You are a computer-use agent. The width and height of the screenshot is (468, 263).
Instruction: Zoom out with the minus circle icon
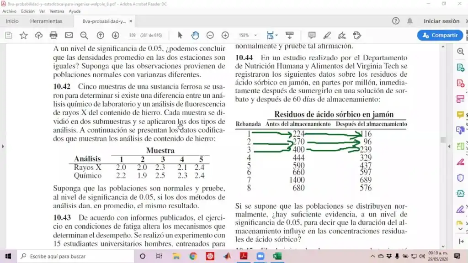pos(210,35)
